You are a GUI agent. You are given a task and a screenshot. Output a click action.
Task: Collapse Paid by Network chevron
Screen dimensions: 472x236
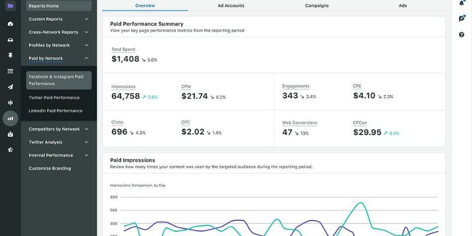[86, 58]
